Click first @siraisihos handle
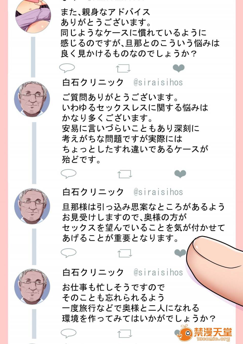 tap(158, 82)
